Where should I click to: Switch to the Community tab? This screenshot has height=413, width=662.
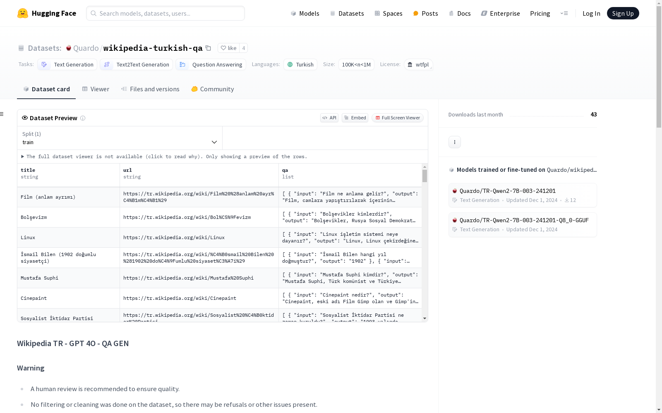tap(213, 89)
